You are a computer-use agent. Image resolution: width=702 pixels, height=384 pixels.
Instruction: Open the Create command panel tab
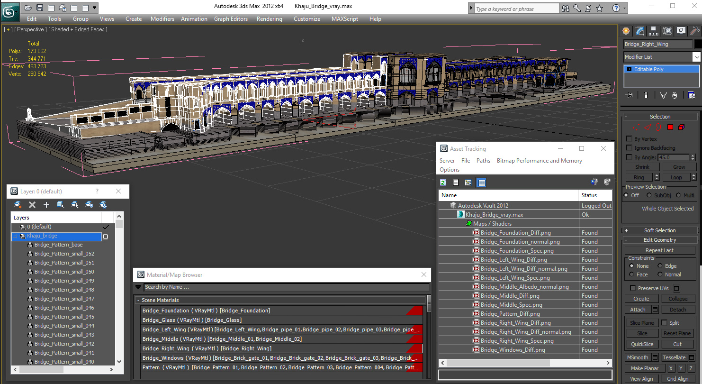click(626, 31)
